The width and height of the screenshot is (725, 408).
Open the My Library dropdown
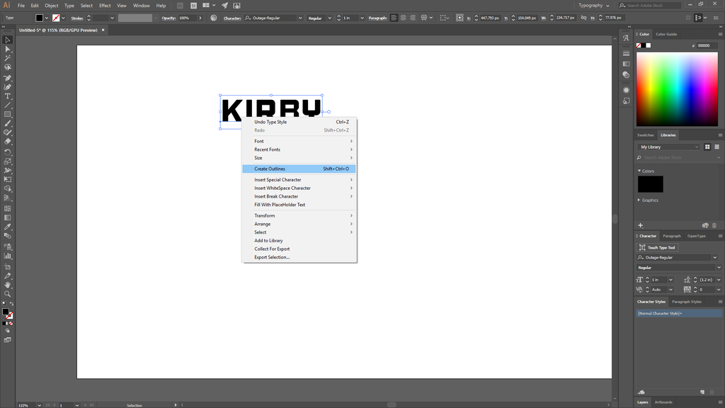(x=669, y=147)
